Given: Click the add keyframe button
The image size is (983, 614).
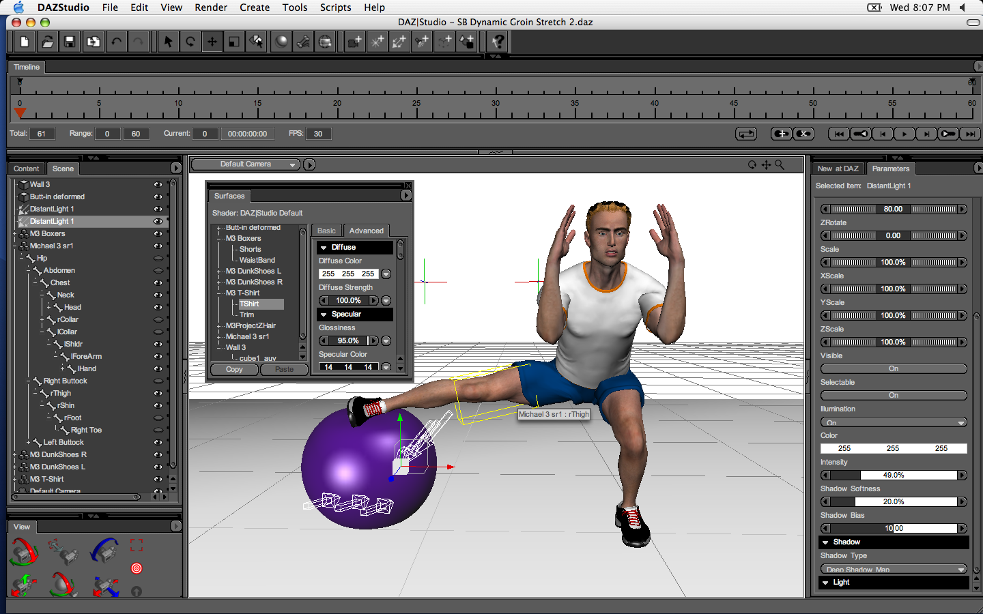Looking at the screenshot, I should click(781, 134).
